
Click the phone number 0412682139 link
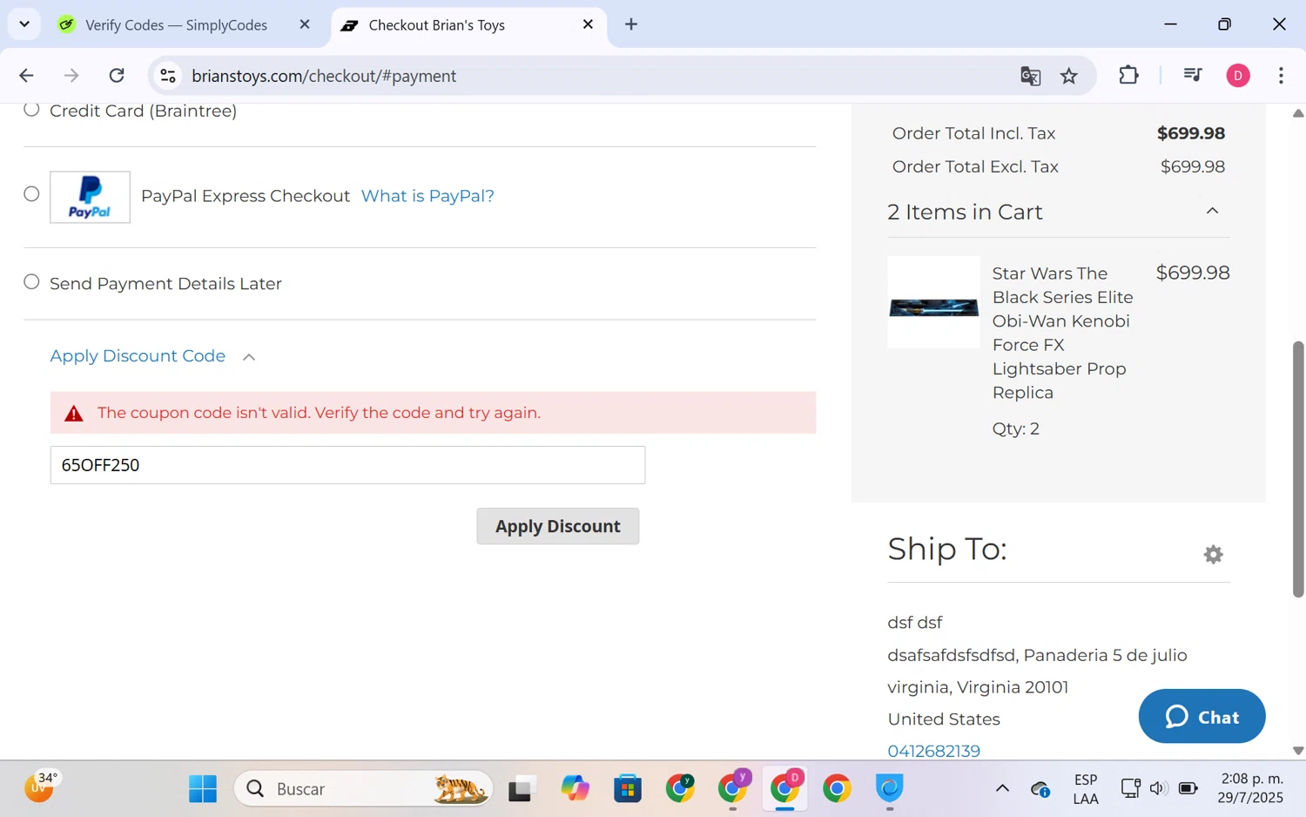click(933, 751)
